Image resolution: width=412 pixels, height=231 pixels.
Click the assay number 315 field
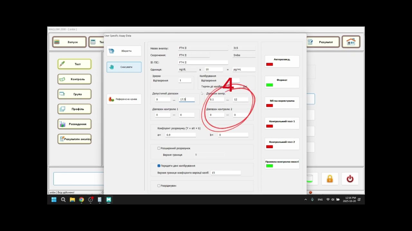click(244, 48)
